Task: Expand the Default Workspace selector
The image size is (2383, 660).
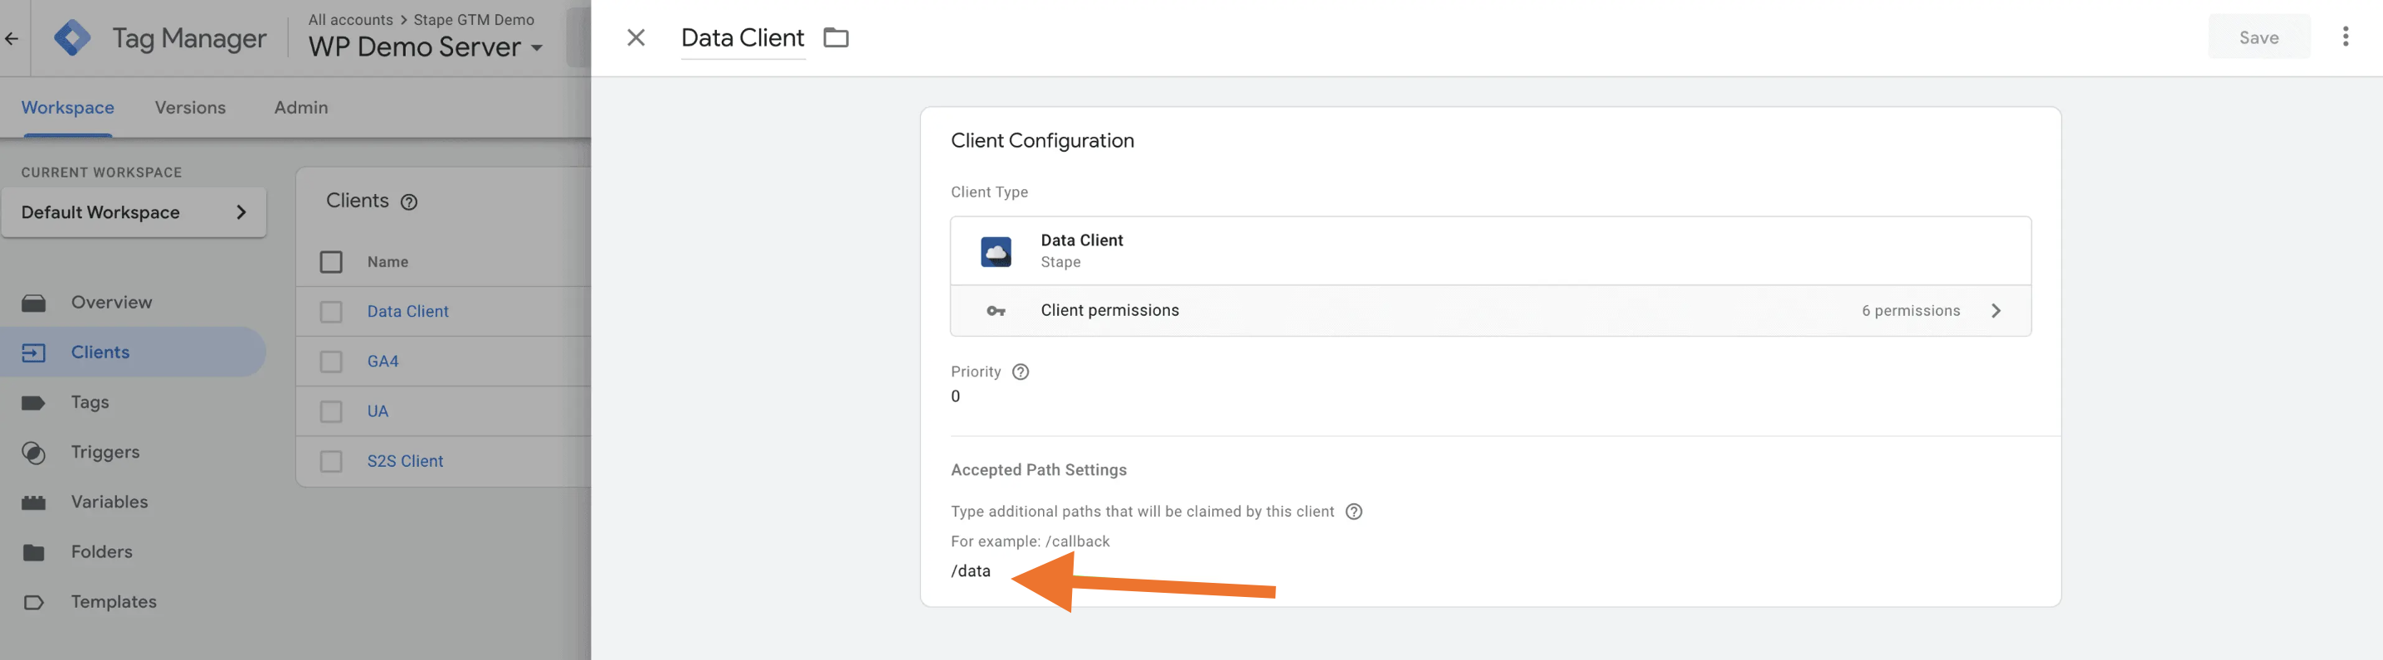Action: point(134,212)
